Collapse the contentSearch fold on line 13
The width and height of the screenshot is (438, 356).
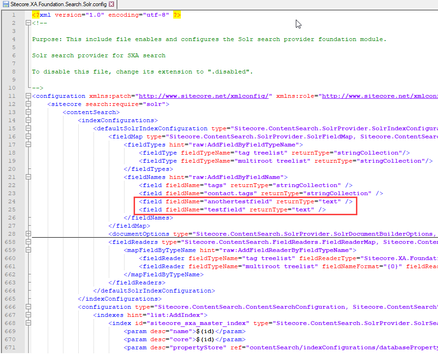point(28,112)
